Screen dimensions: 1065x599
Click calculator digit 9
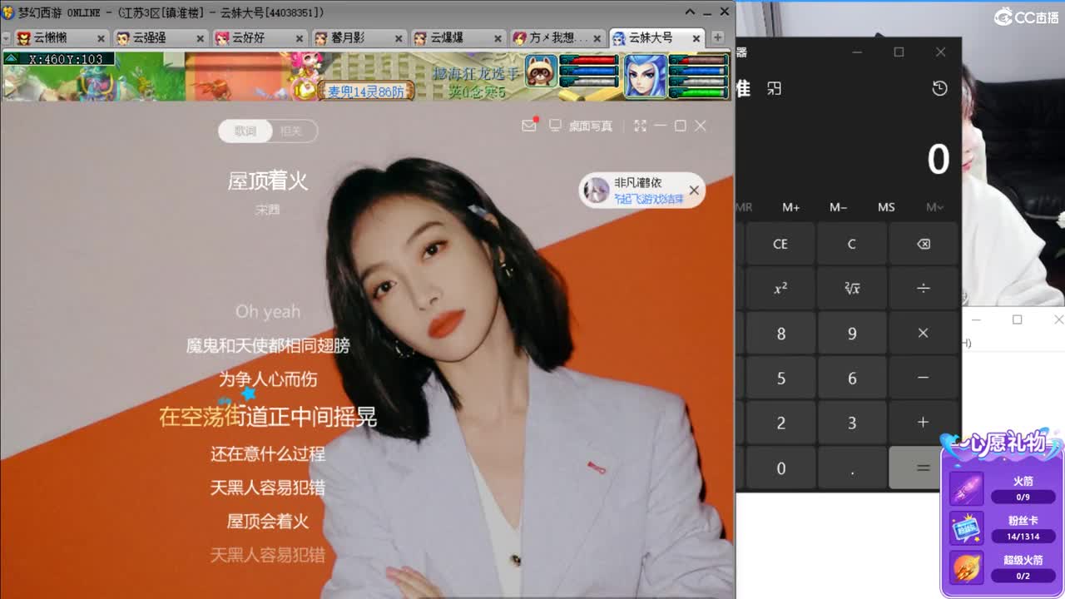point(851,333)
